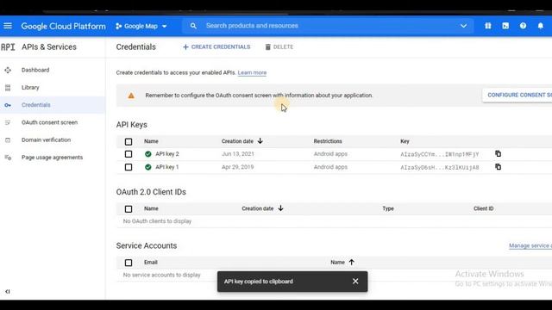Screen dimensions: 552x310
Task: Open the free trial gift icon
Action: click(488, 26)
